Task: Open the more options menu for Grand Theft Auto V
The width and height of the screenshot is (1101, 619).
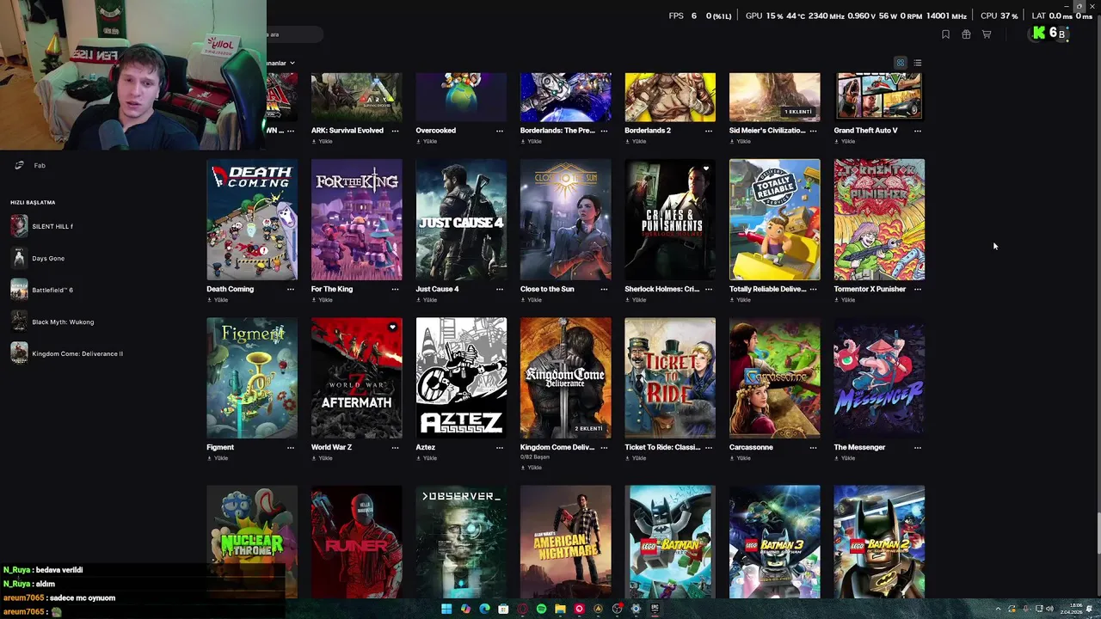Action: pos(918,131)
